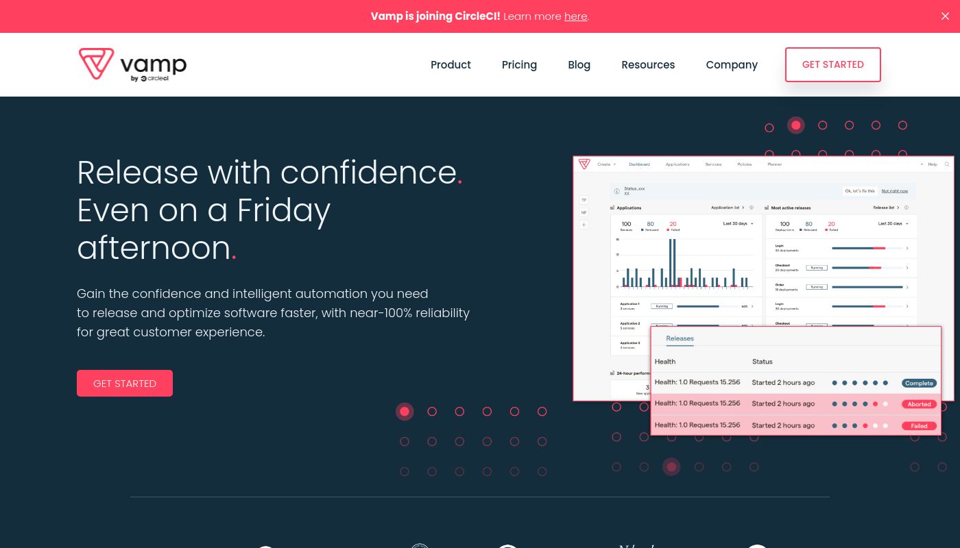This screenshot has width=960, height=548.
Task: Follow the 'here' link in the banner
Action: click(575, 16)
